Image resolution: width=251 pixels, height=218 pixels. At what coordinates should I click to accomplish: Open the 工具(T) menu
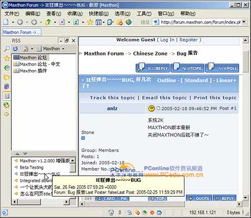[144, 13]
